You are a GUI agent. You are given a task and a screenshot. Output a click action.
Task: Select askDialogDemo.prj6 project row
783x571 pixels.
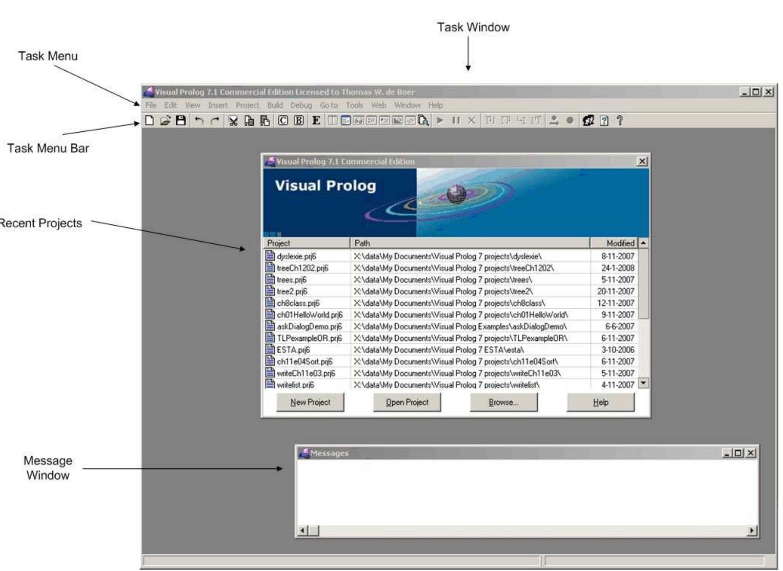tap(451, 326)
